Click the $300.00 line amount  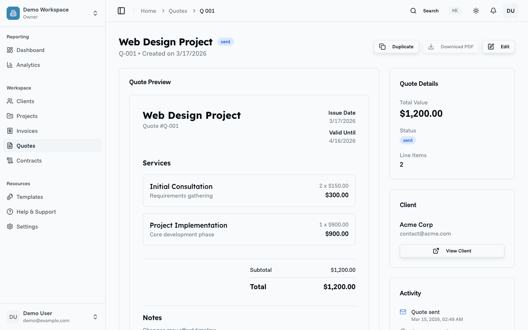pyautogui.click(x=337, y=195)
